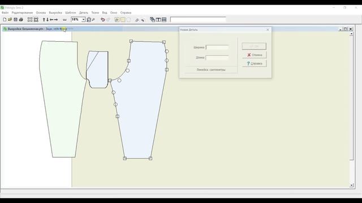Select the pointer arrow tool icon
Screen dimensions: 362x203
pos(143,20)
